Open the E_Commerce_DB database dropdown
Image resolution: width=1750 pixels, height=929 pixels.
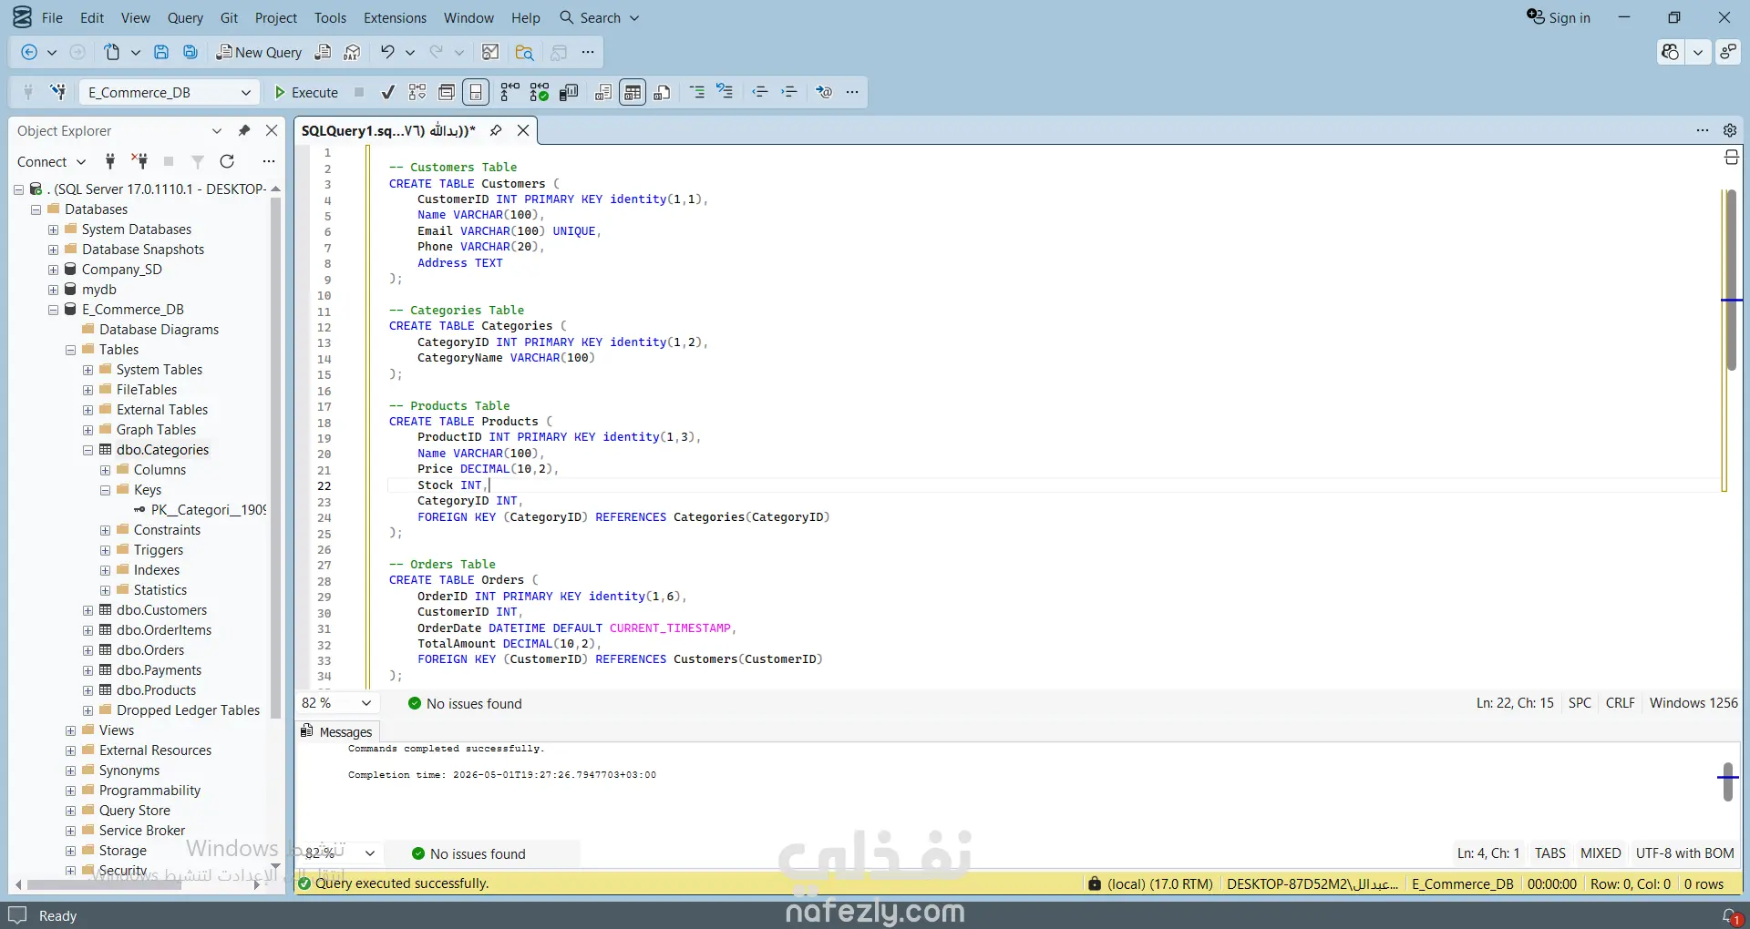click(246, 92)
